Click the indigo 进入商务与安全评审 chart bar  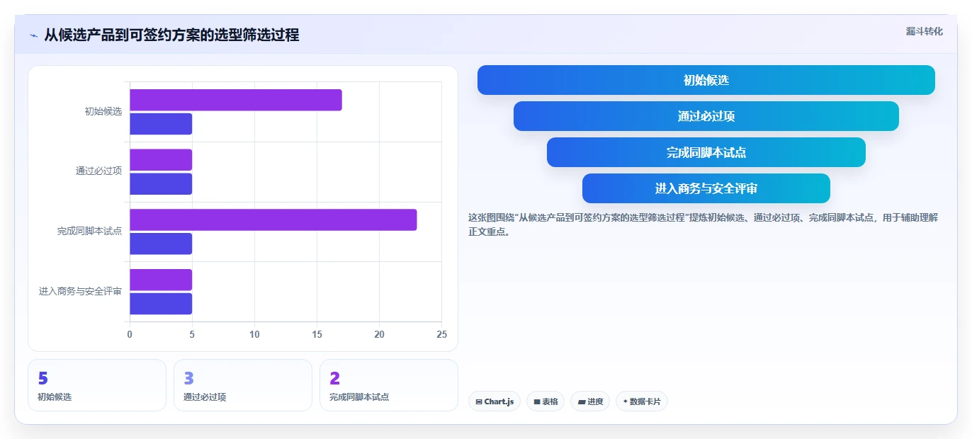coord(161,304)
